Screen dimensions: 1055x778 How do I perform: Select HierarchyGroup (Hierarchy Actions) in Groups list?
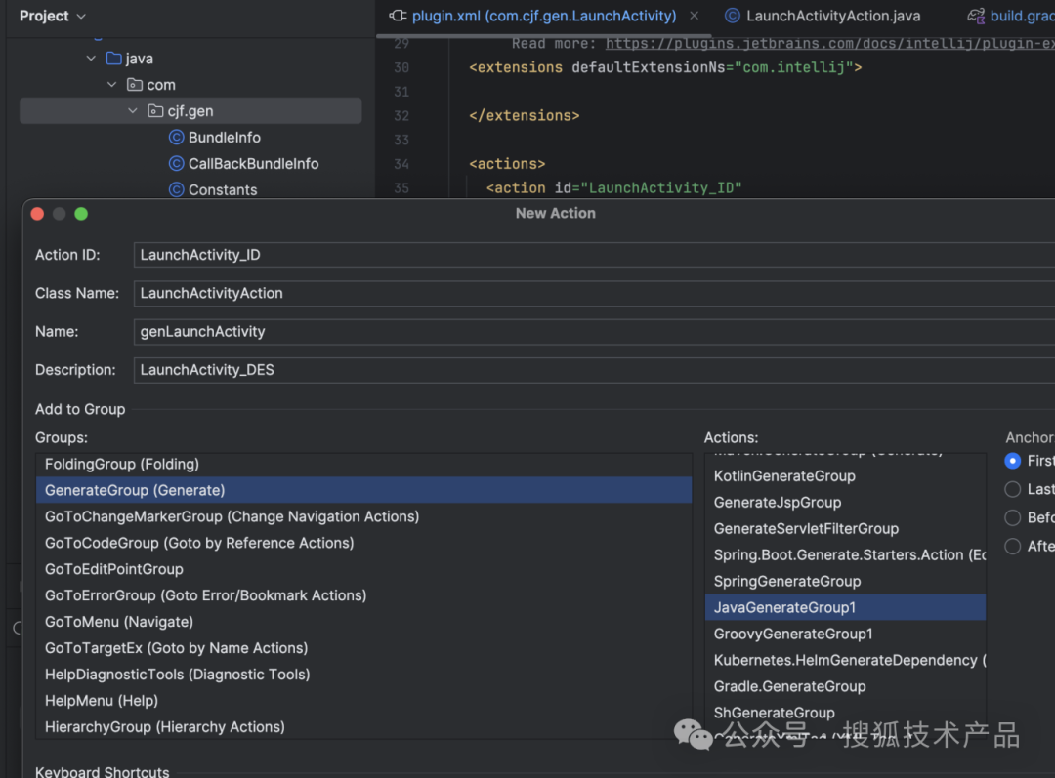point(363,726)
